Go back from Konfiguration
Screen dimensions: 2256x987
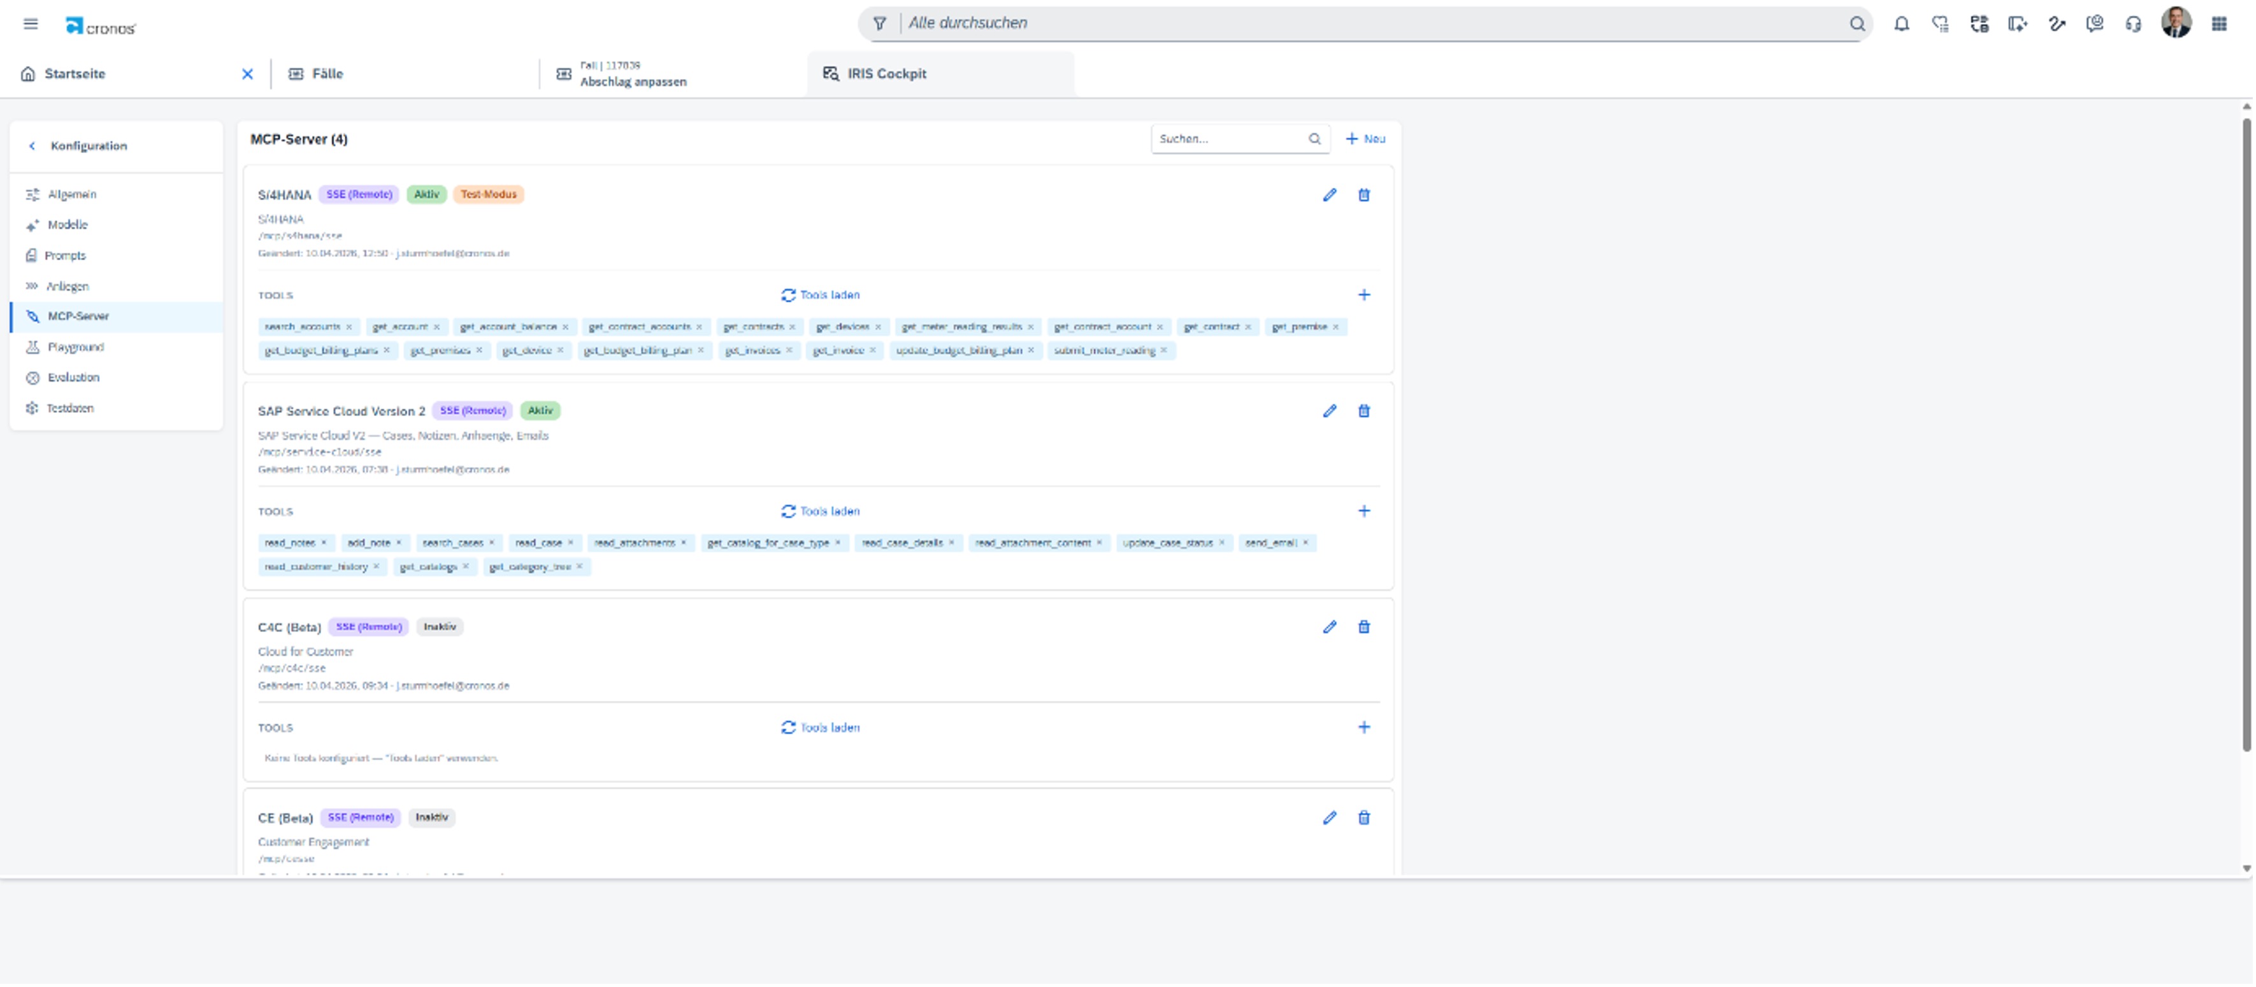click(32, 147)
